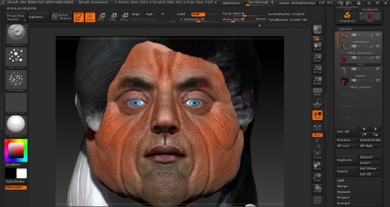The image size is (390, 207).
Task: Open the empty Texture Off slot
Action: [x=16, y=103]
